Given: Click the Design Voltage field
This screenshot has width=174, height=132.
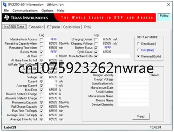Looking at the screenshot, I should pyautogui.click(x=133, y=79).
